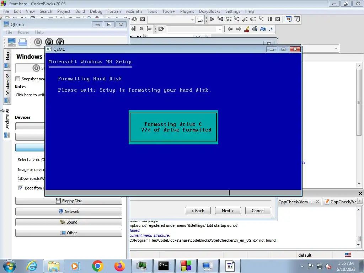This screenshot has height=273, width=364.
Task: Expand the incremental search combo box
Action: (x=220, y=29)
